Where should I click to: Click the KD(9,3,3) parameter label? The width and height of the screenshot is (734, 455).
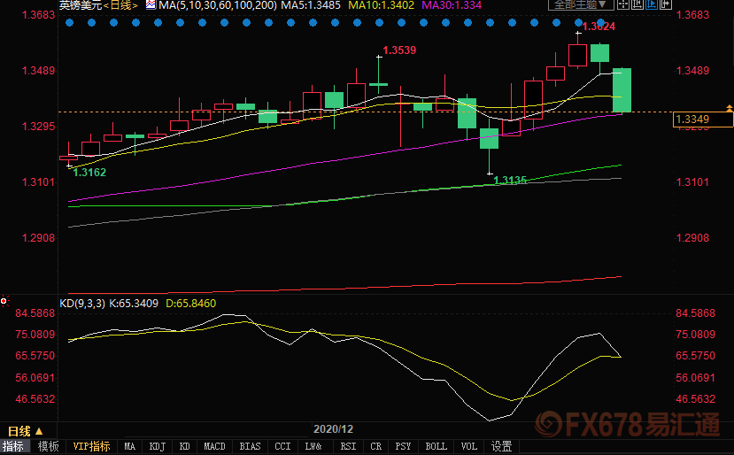(x=82, y=304)
